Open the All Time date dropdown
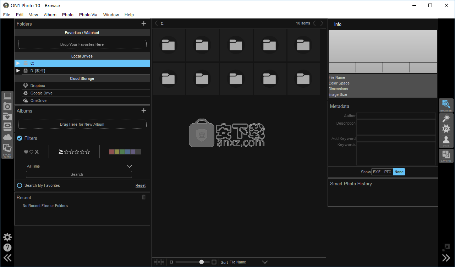The image size is (455, 267). pos(80,166)
